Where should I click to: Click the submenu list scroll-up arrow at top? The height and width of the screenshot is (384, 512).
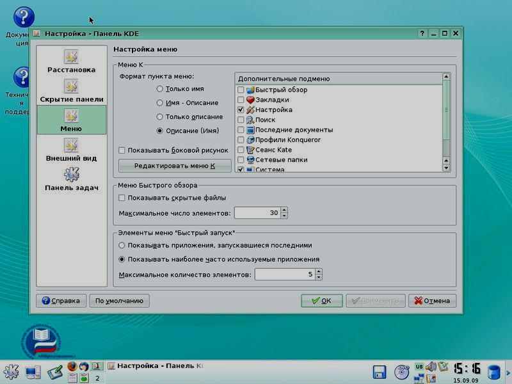(446, 77)
